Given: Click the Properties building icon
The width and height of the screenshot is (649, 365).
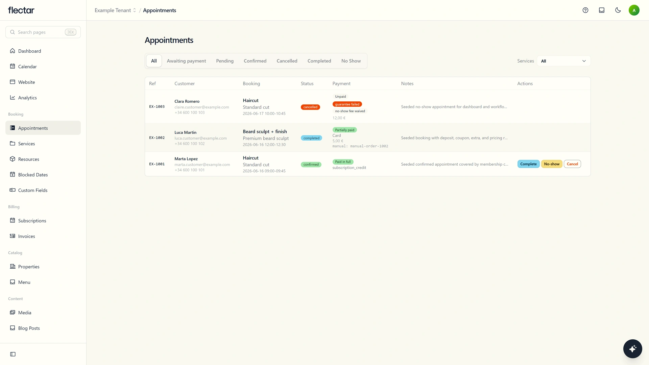Looking at the screenshot, I should click(x=13, y=266).
